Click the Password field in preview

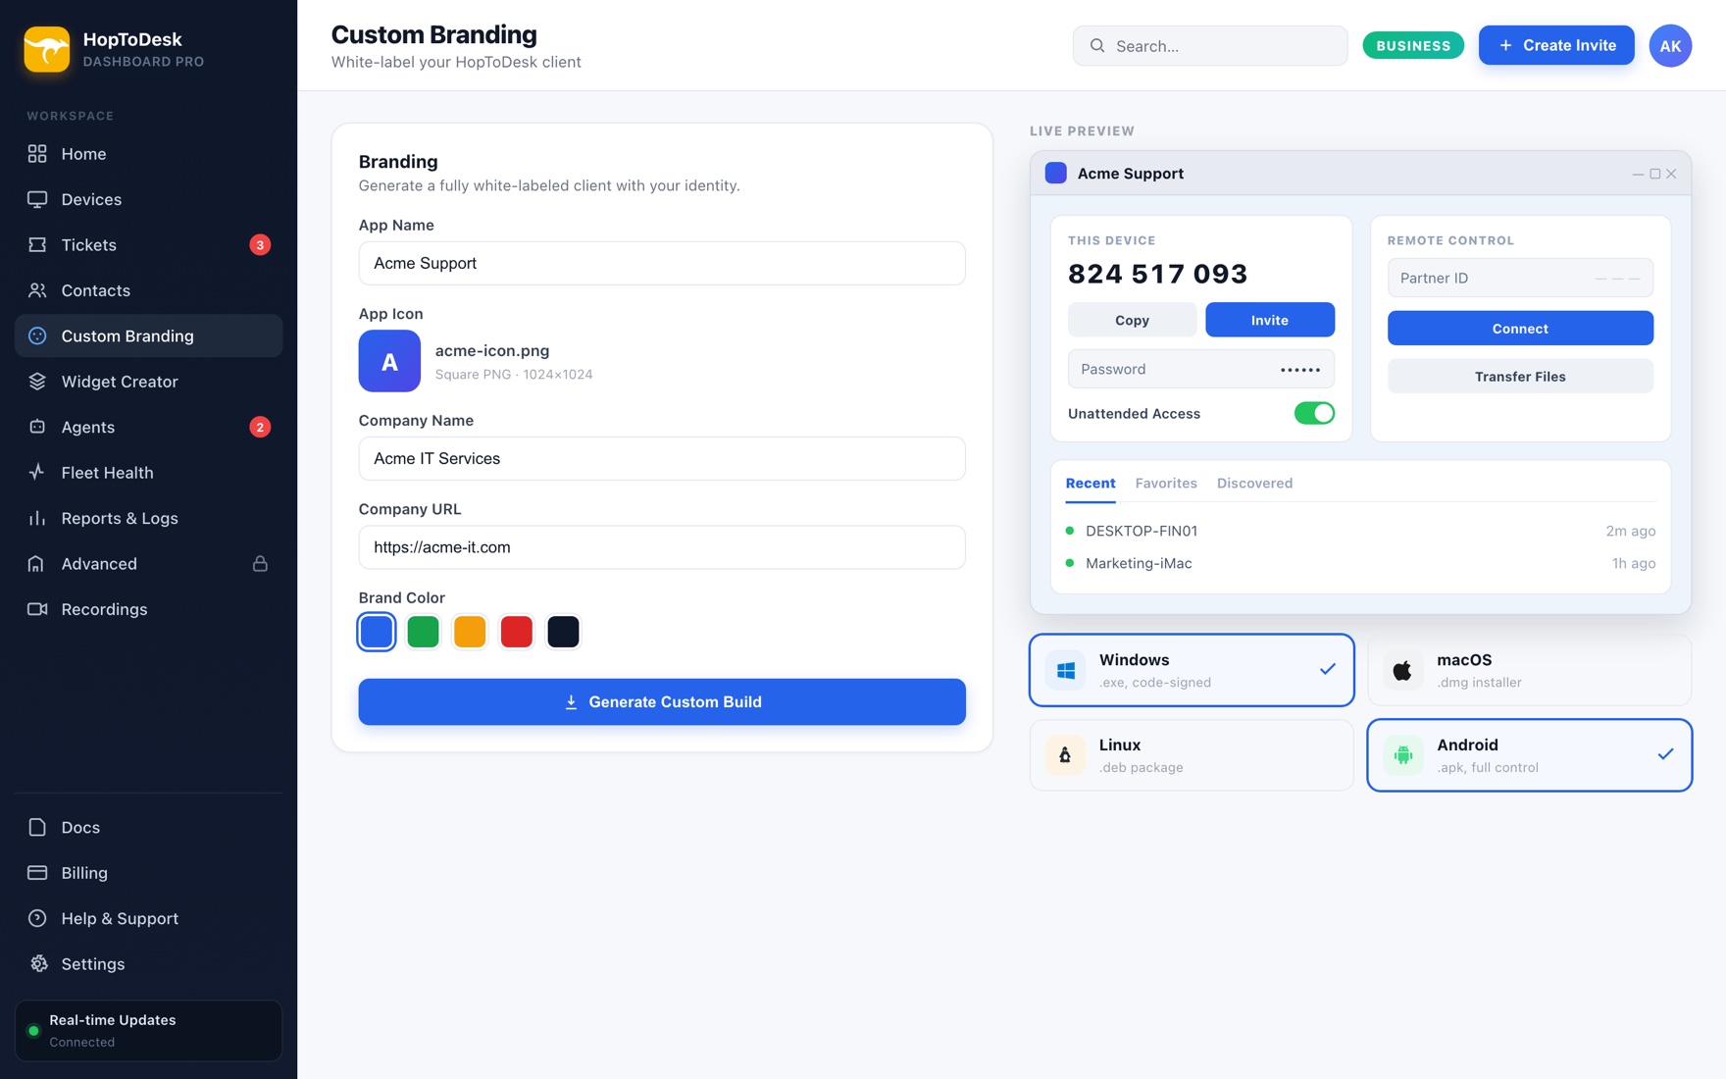pos(1200,369)
